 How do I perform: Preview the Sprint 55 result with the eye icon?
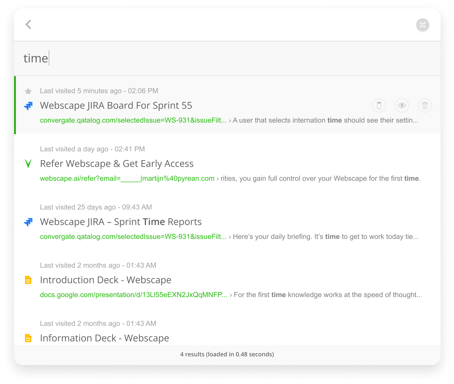[x=402, y=106]
